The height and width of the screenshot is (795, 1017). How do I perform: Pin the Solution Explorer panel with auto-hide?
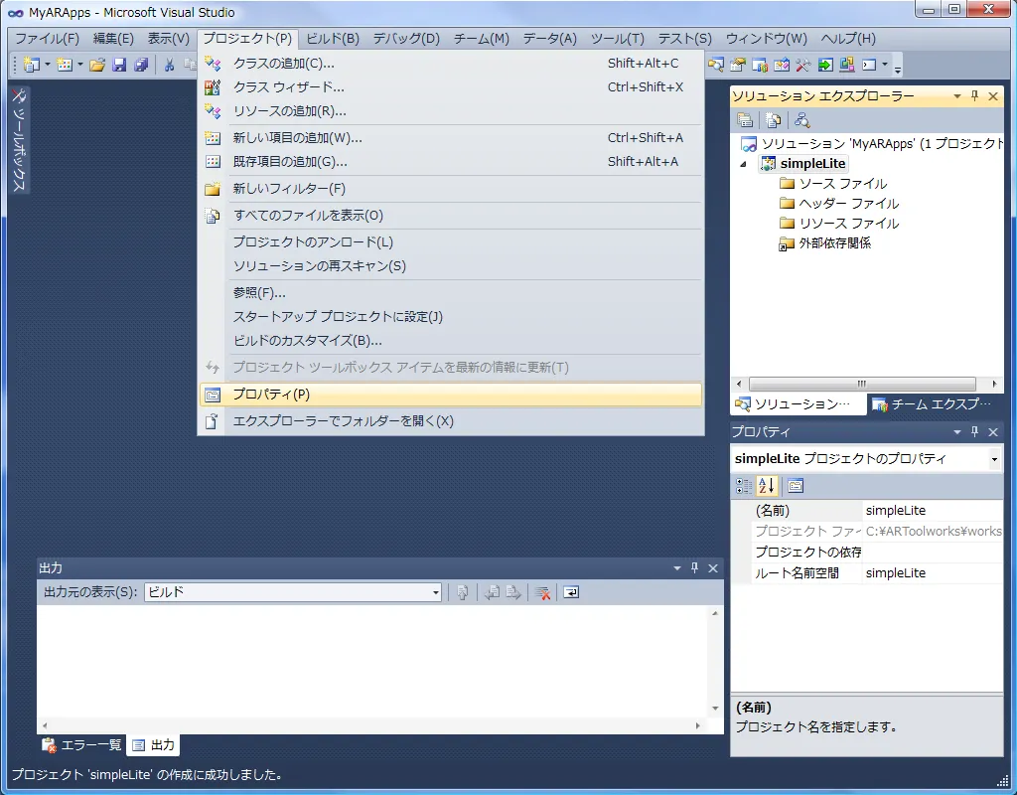click(x=974, y=96)
